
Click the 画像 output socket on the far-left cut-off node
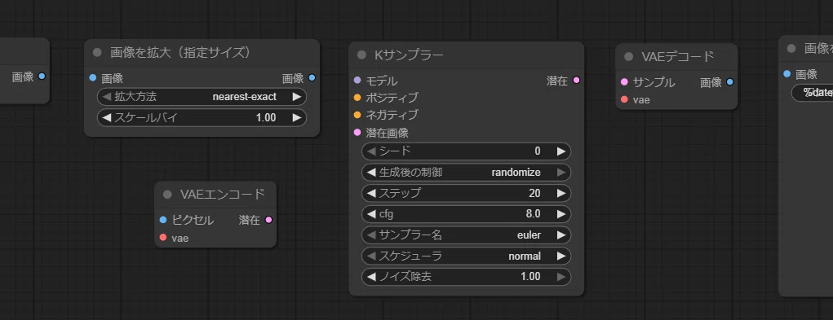coord(42,77)
